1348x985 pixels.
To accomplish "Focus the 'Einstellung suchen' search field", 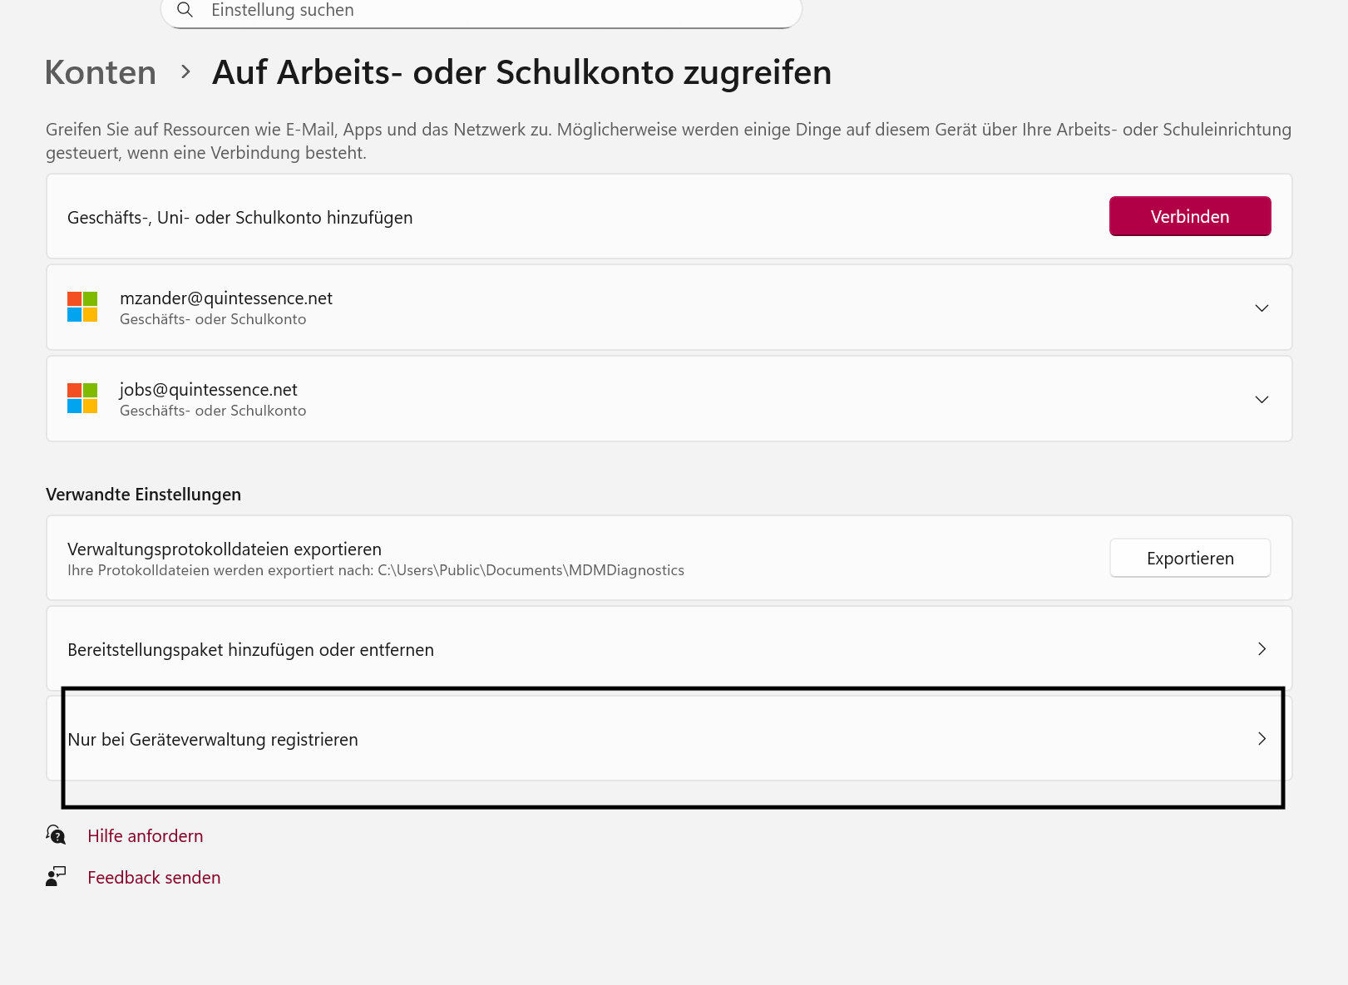I will (x=482, y=11).
